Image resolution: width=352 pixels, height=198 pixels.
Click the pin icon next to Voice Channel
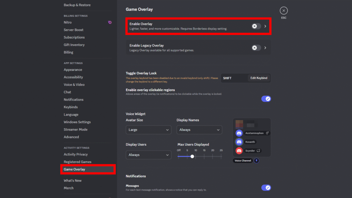(x=256, y=161)
